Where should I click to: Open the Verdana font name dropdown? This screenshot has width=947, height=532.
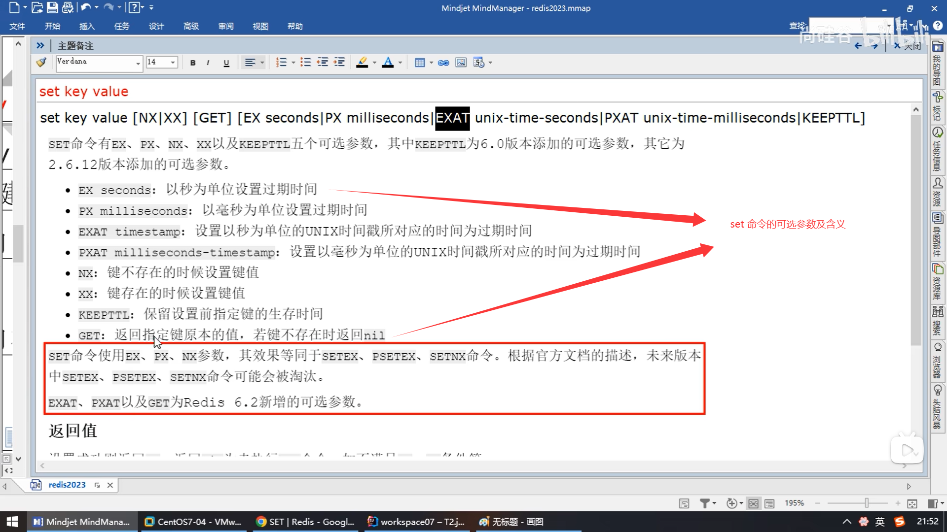click(138, 63)
